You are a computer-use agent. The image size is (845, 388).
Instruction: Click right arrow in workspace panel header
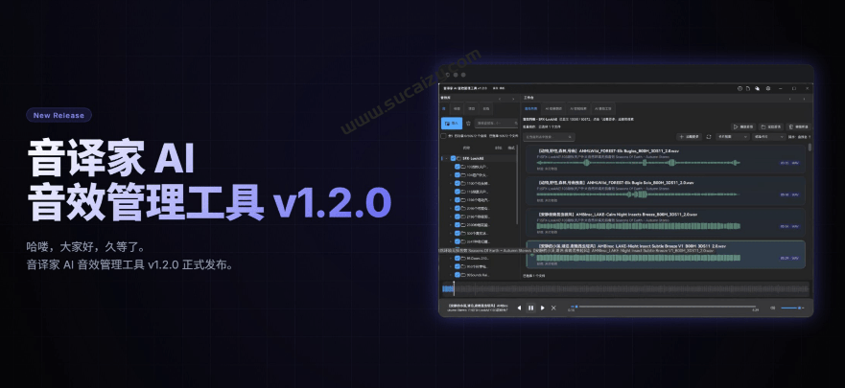[804, 99]
